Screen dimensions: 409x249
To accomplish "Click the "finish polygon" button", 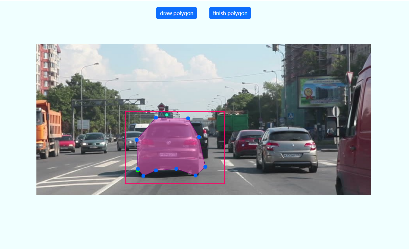I will 230,13.
